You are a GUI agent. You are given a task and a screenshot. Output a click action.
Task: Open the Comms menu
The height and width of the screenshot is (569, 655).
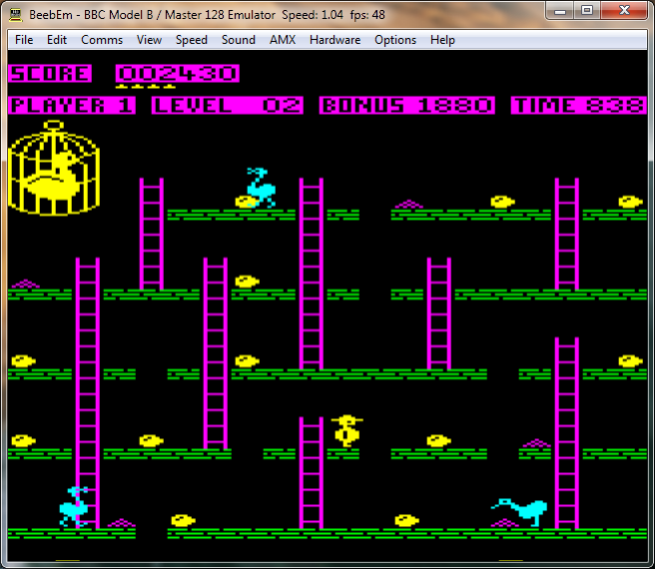(102, 40)
